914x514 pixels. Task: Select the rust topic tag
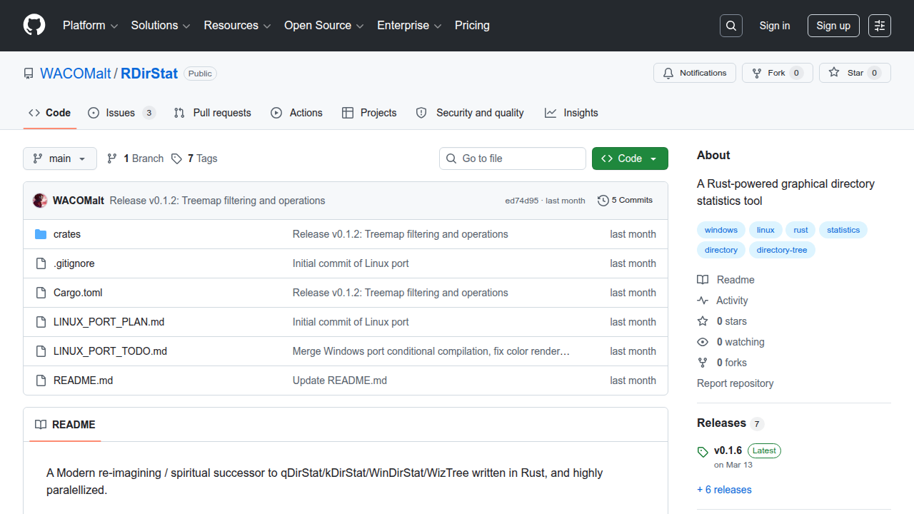(801, 230)
